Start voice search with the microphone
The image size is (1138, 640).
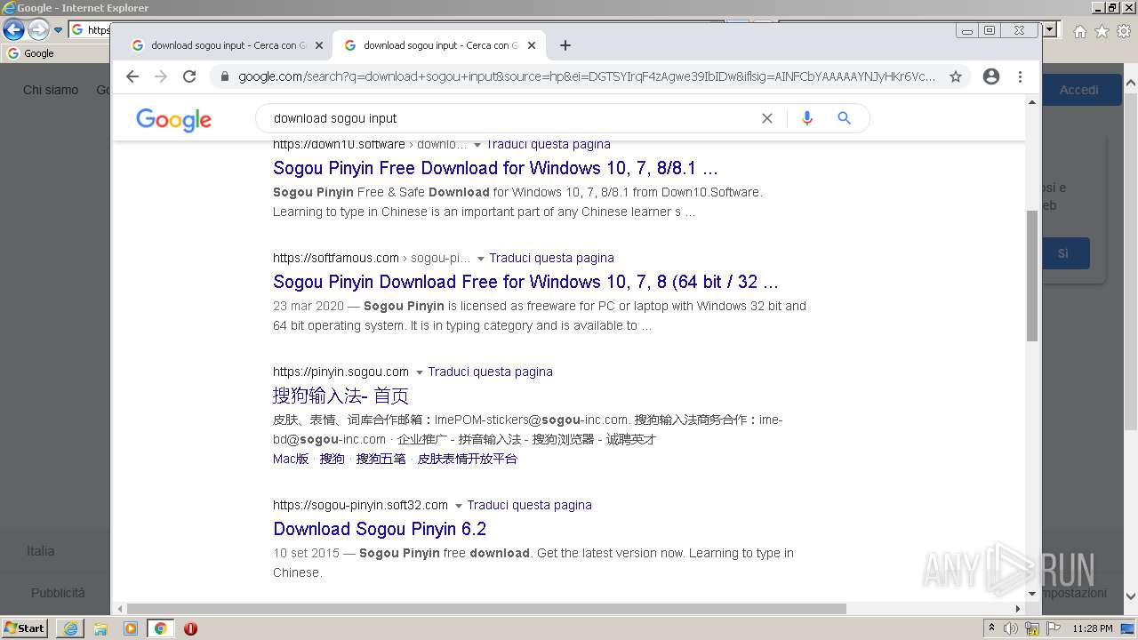point(807,118)
